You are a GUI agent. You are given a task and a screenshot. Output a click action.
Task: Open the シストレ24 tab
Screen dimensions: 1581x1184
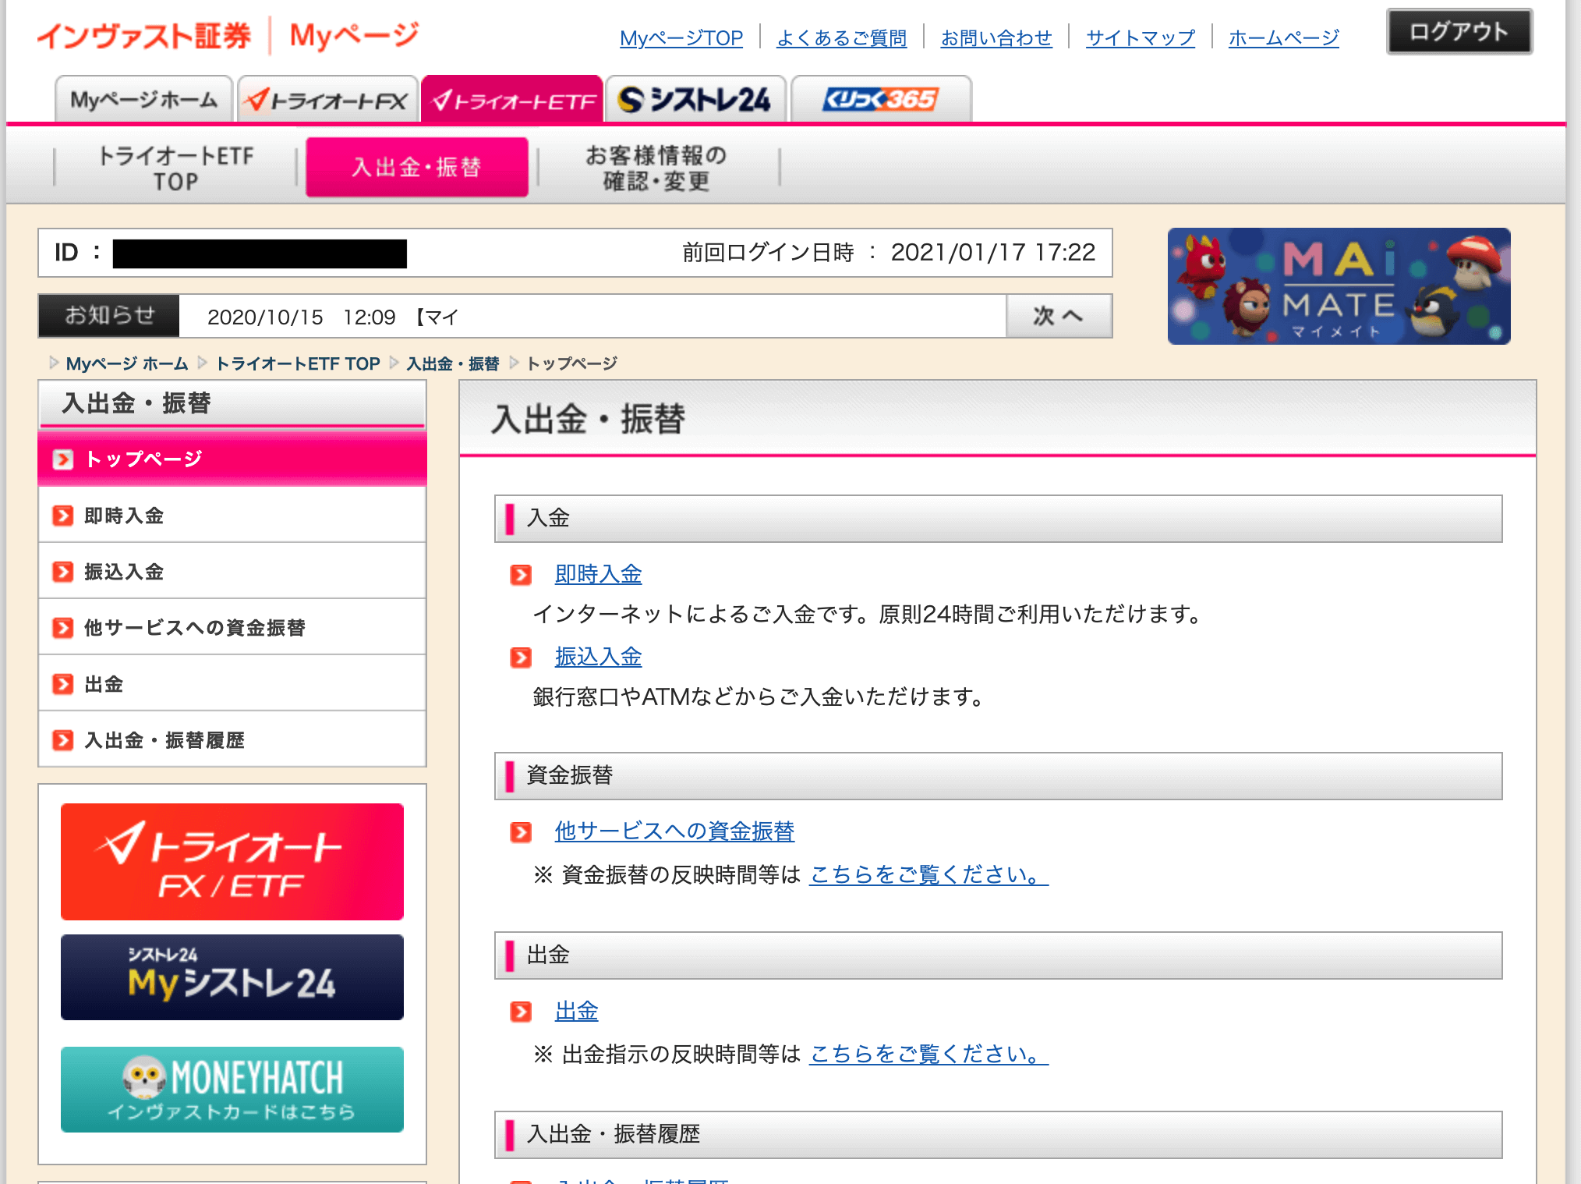point(695,99)
